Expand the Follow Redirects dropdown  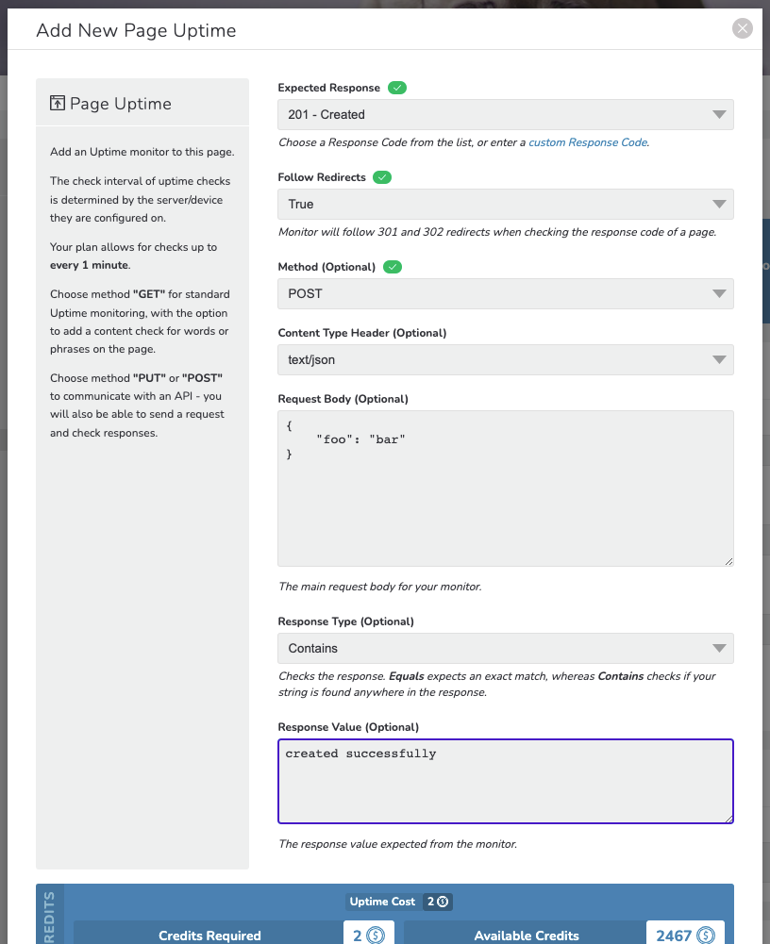tap(506, 204)
